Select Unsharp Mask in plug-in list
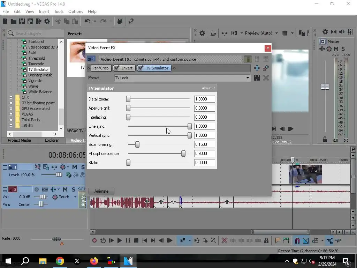Image resolution: width=357 pixels, height=268 pixels. pyautogui.click(x=40, y=75)
